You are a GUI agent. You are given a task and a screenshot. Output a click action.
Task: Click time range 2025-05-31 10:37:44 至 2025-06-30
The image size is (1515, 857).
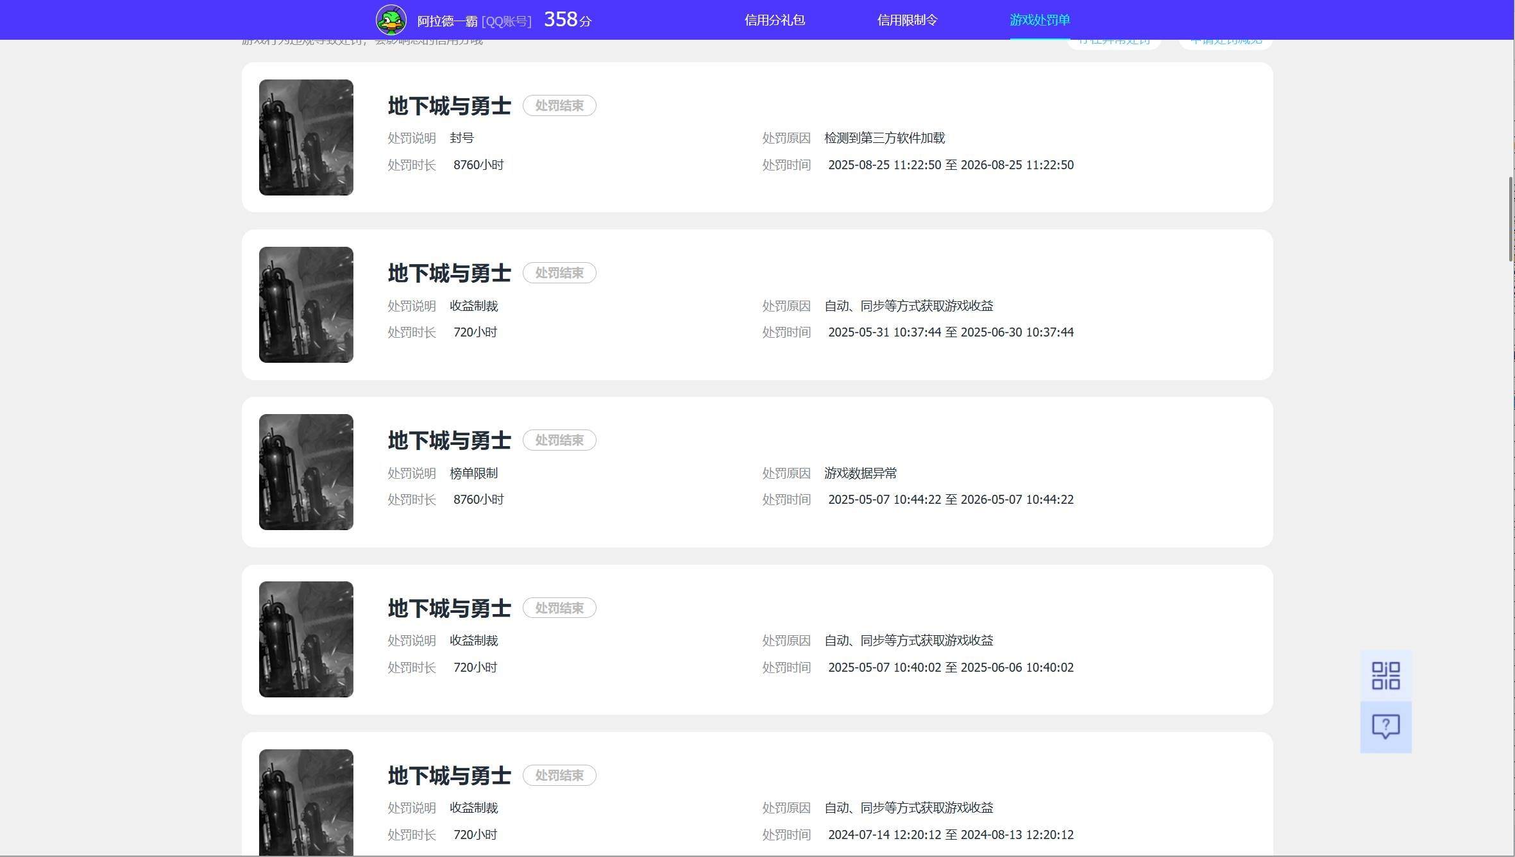[951, 332]
